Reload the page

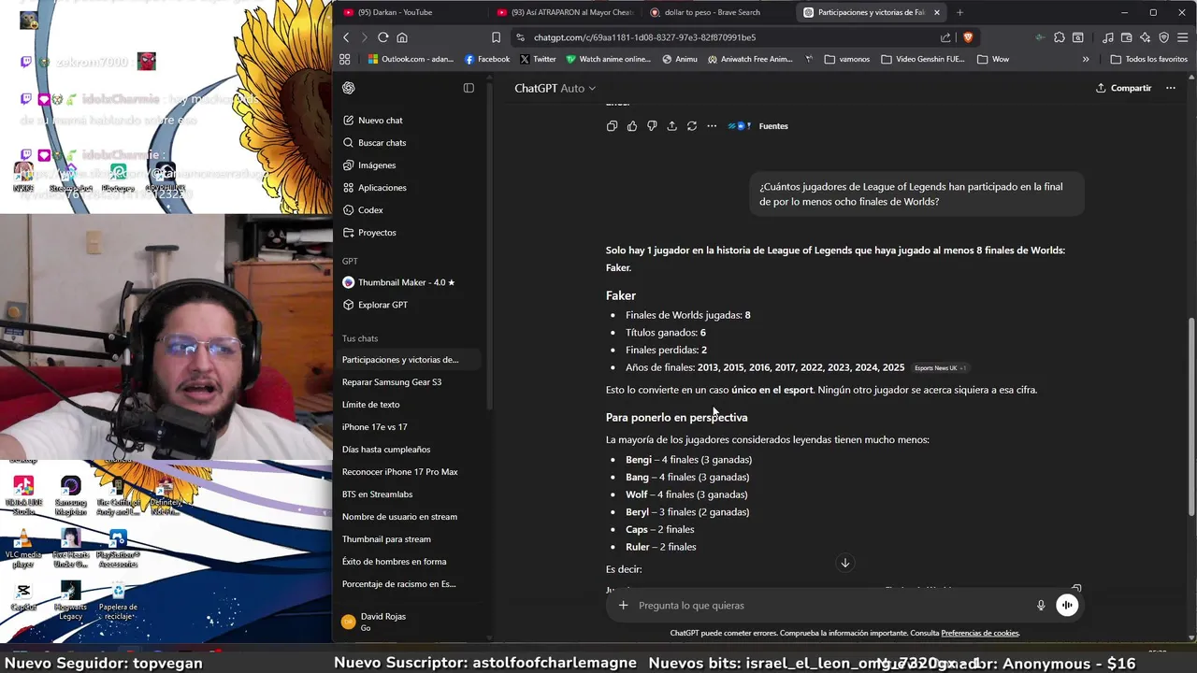pos(383,37)
